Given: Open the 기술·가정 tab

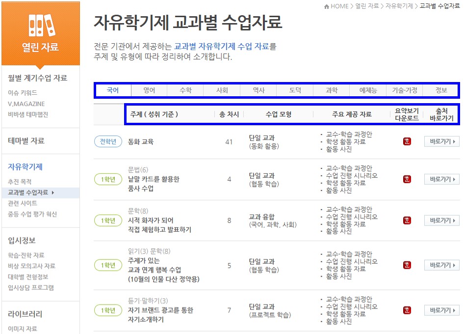Looking at the screenshot, I should (x=405, y=90).
